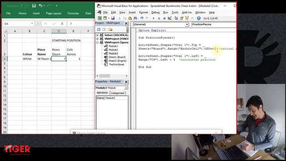Screen dimensions: 286x161
Task: Open Excel Formulas ribbon tab
Action: [x=73, y=13]
